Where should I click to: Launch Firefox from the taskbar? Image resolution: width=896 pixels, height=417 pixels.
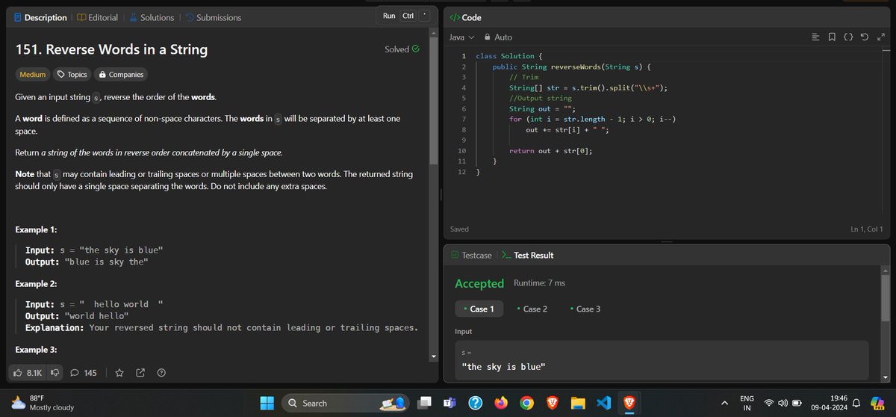tap(501, 403)
